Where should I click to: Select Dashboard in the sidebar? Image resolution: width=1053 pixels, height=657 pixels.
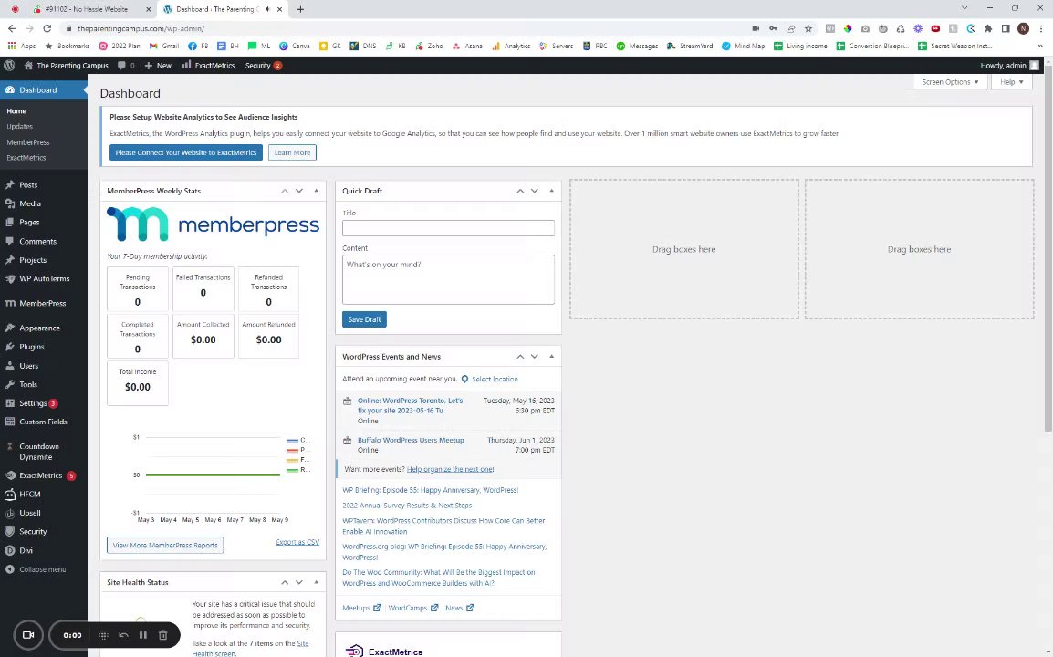click(x=44, y=90)
